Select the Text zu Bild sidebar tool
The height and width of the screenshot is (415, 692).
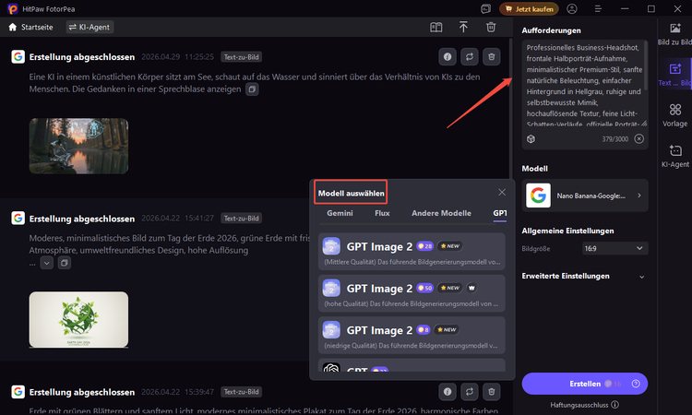674,74
